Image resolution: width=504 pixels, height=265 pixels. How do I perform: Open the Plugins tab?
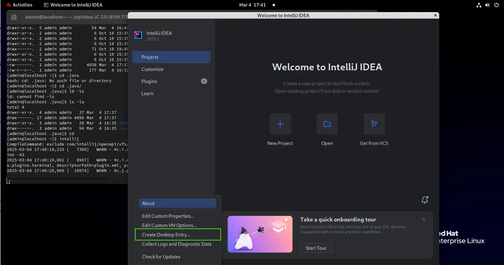click(171, 81)
